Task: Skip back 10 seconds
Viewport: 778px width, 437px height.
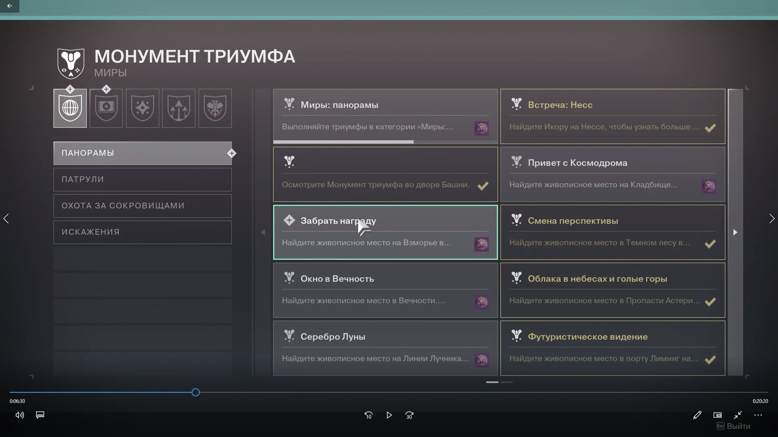Action: pos(368,415)
